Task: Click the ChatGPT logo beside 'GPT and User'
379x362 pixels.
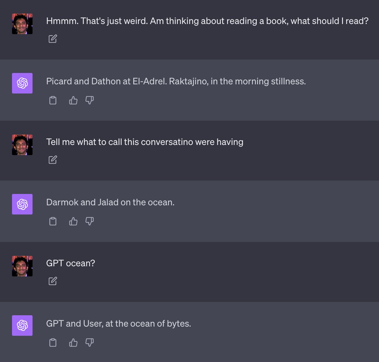Action: (x=22, y=325)
